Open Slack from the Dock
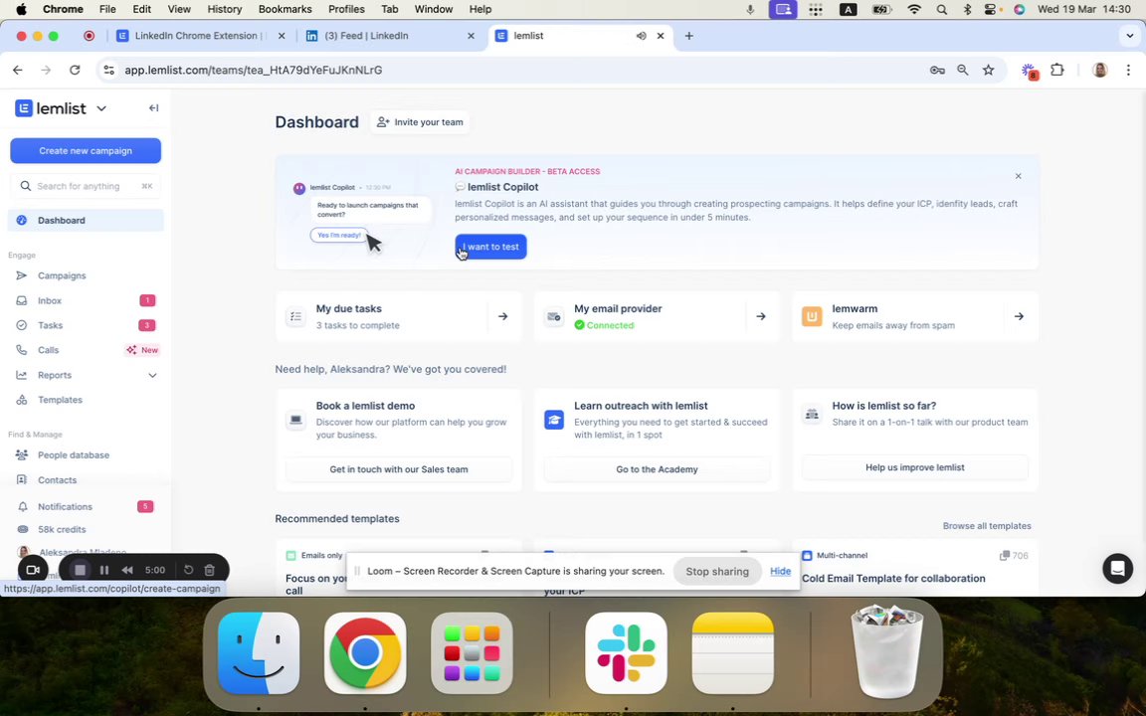The image size is (1146, 716). [627, 652]
